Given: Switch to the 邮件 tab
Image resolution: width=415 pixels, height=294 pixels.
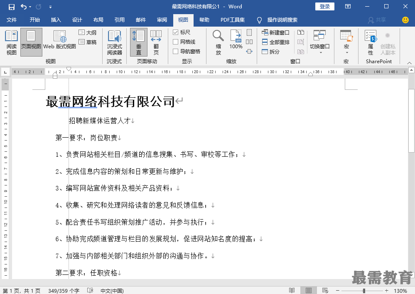Looking at the screenshot, I should pos(140,20).
